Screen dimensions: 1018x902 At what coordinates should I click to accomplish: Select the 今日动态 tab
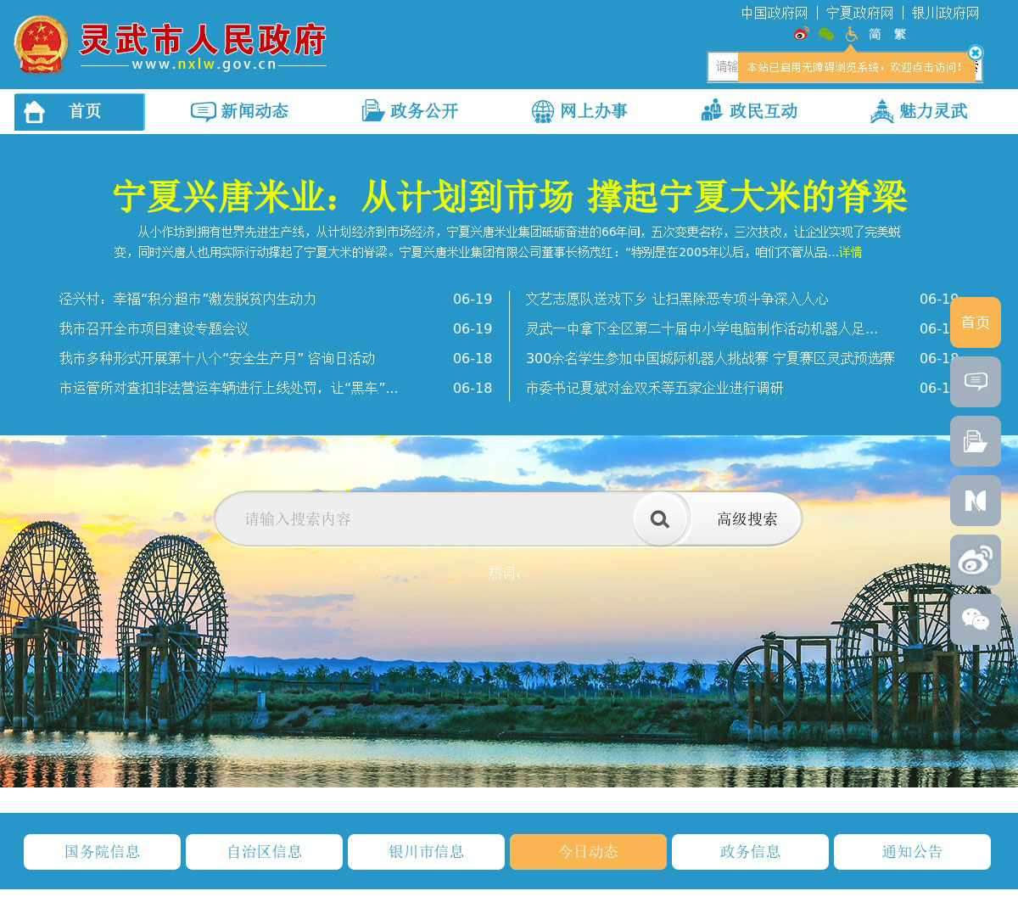pos(588,852)
